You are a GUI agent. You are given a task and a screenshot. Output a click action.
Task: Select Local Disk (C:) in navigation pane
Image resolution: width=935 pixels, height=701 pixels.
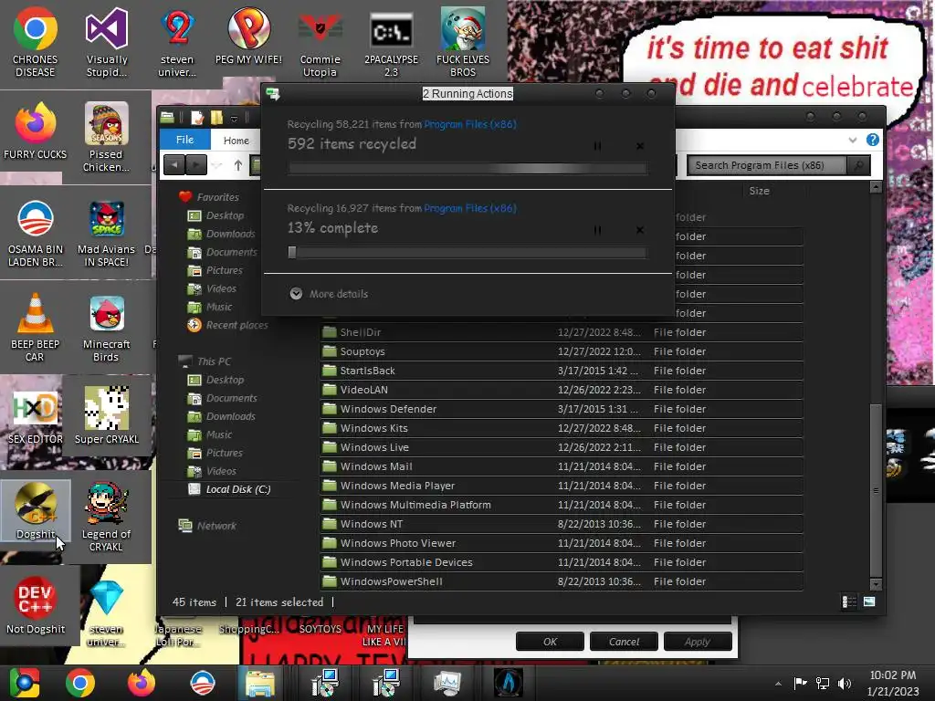pos(229,489)
